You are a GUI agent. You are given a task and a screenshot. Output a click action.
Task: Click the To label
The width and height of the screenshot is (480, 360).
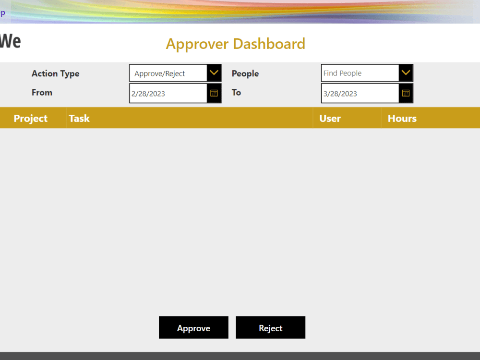point(236,93)
